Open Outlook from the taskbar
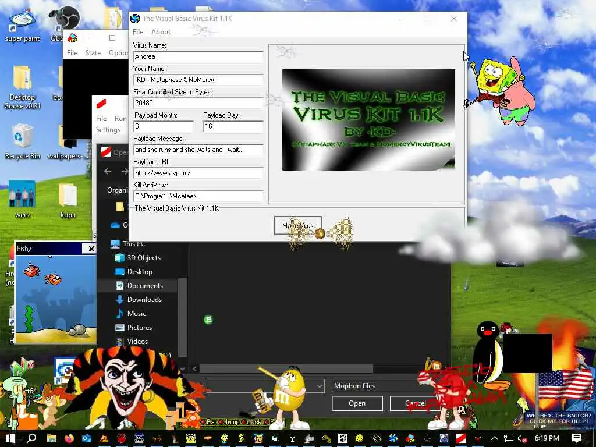Image resolution: width=596 pixels, height=447 pixels. pyautogui.click(x=87, y=438)
